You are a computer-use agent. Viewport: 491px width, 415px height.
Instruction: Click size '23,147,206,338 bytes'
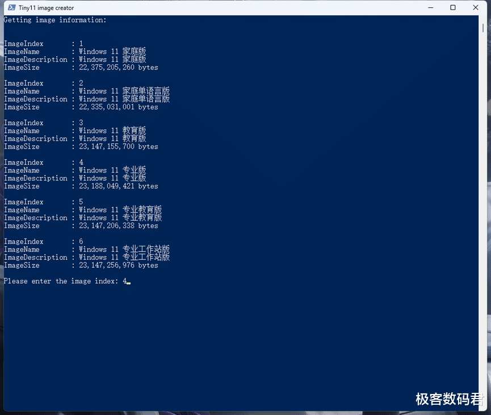tap(119, 225)
